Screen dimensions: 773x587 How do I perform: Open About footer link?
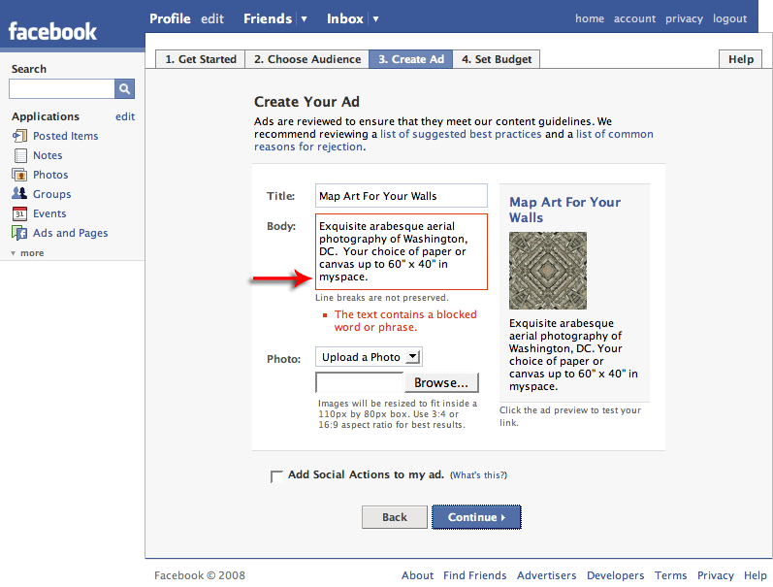(417, 575)
